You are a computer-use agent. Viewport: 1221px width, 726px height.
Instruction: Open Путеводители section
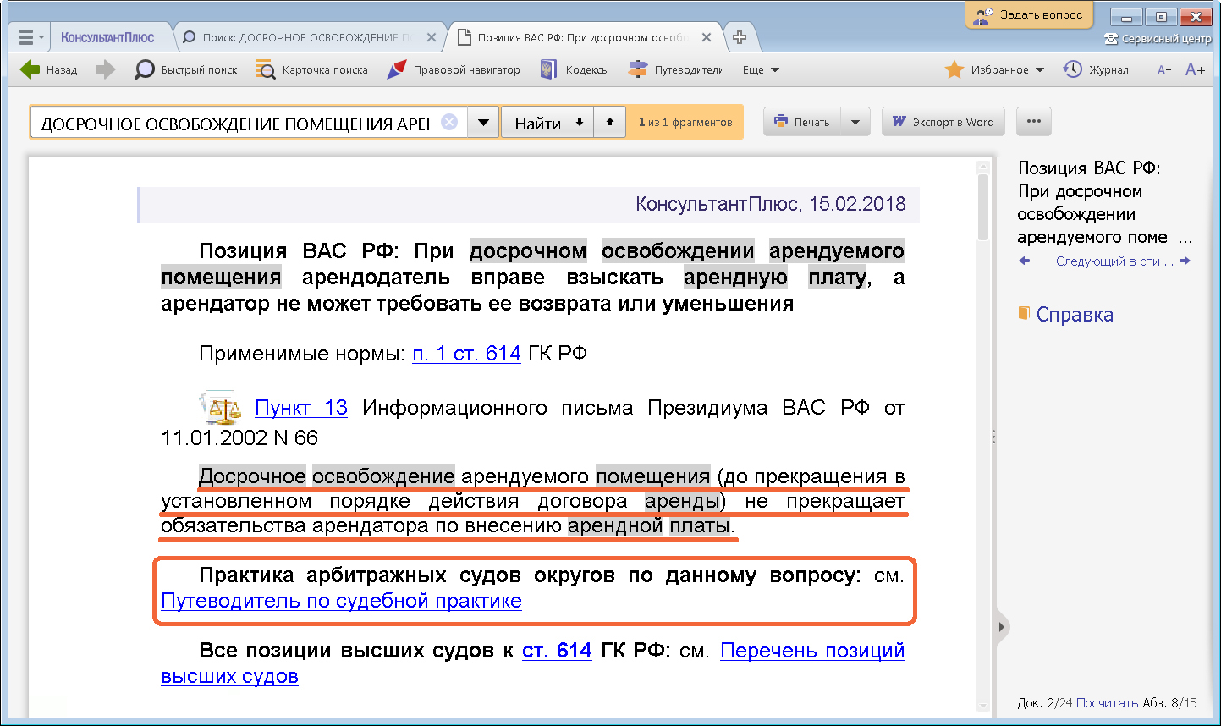click(x=676, y=70)
